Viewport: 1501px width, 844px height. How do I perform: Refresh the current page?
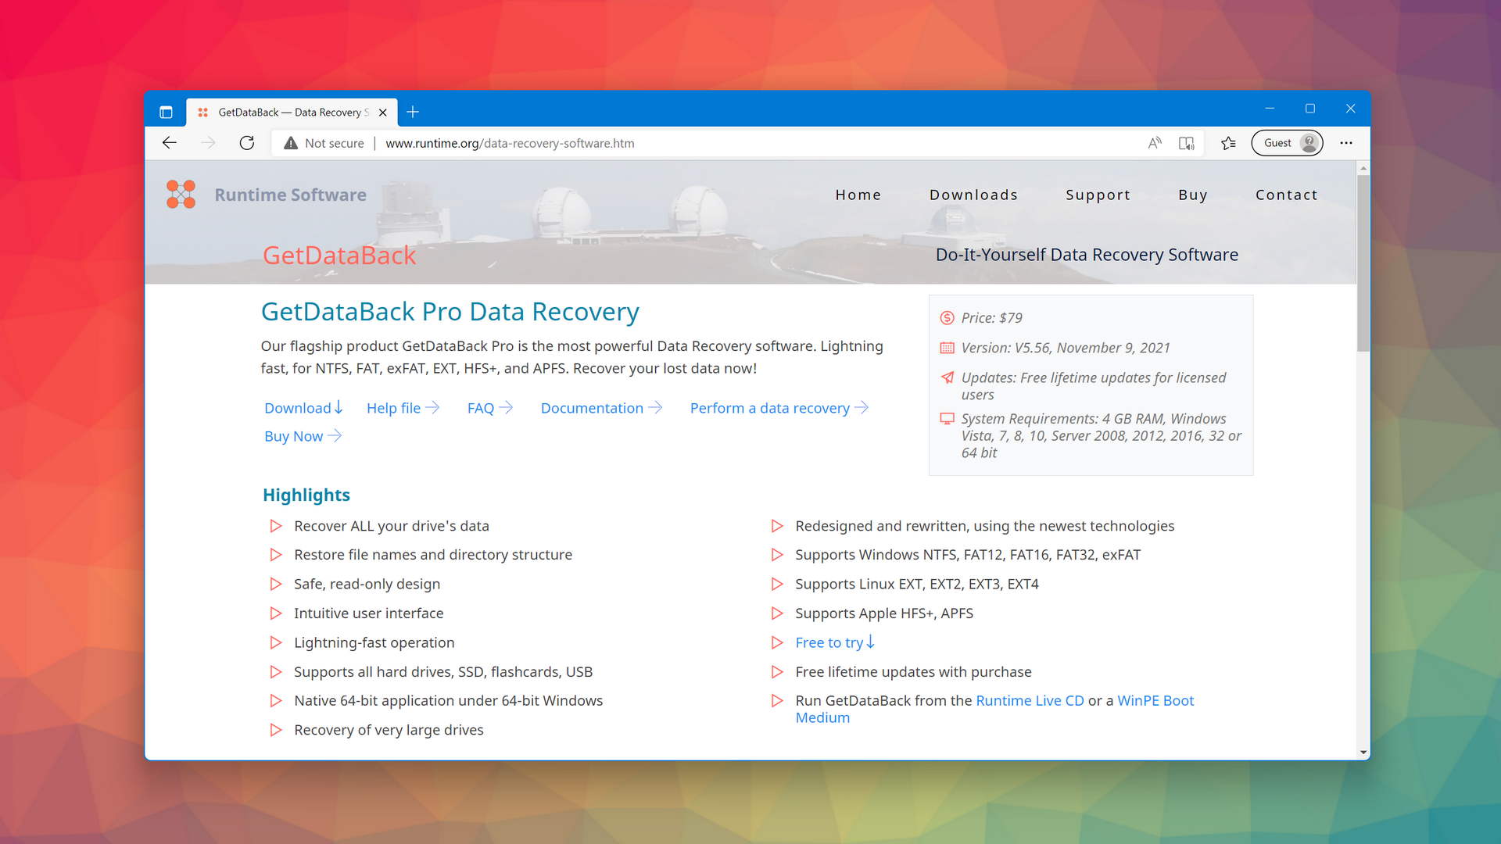tap(247, 143)
